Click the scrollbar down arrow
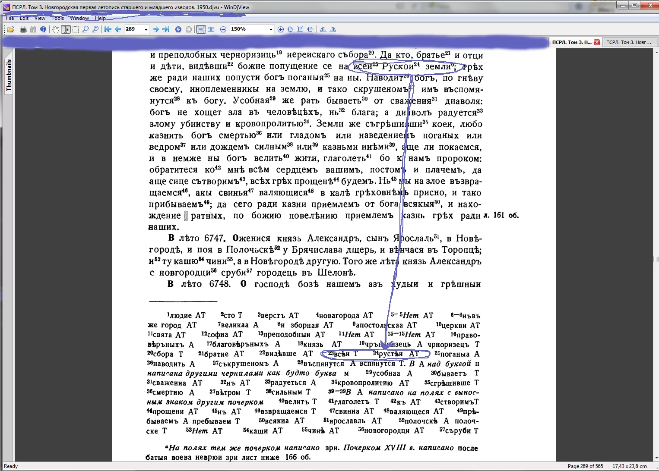Screen dimensions: 659x471 click(x=656, y=458)
